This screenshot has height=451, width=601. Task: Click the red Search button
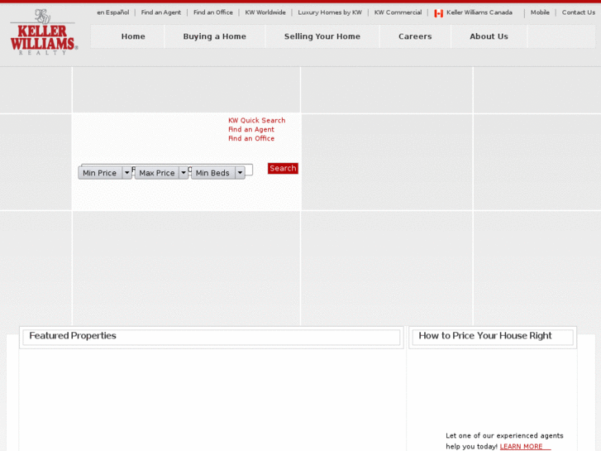click(283, 168)
